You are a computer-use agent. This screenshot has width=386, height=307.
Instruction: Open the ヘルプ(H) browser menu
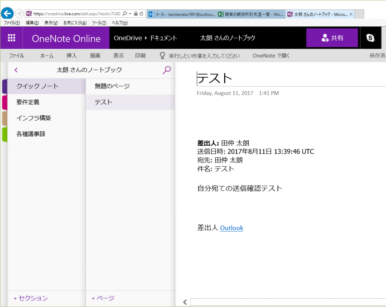pos(119,23)
